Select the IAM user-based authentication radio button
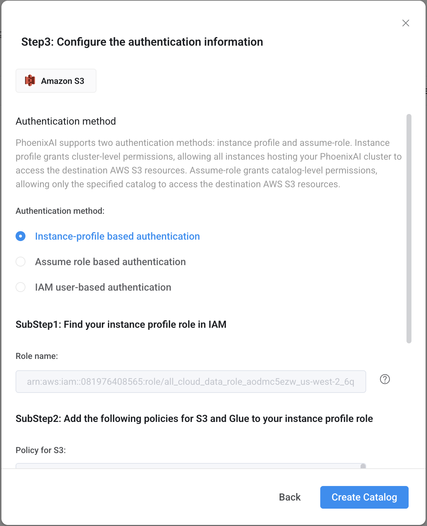This screenshot has width=427, height=526. point(21,287)
